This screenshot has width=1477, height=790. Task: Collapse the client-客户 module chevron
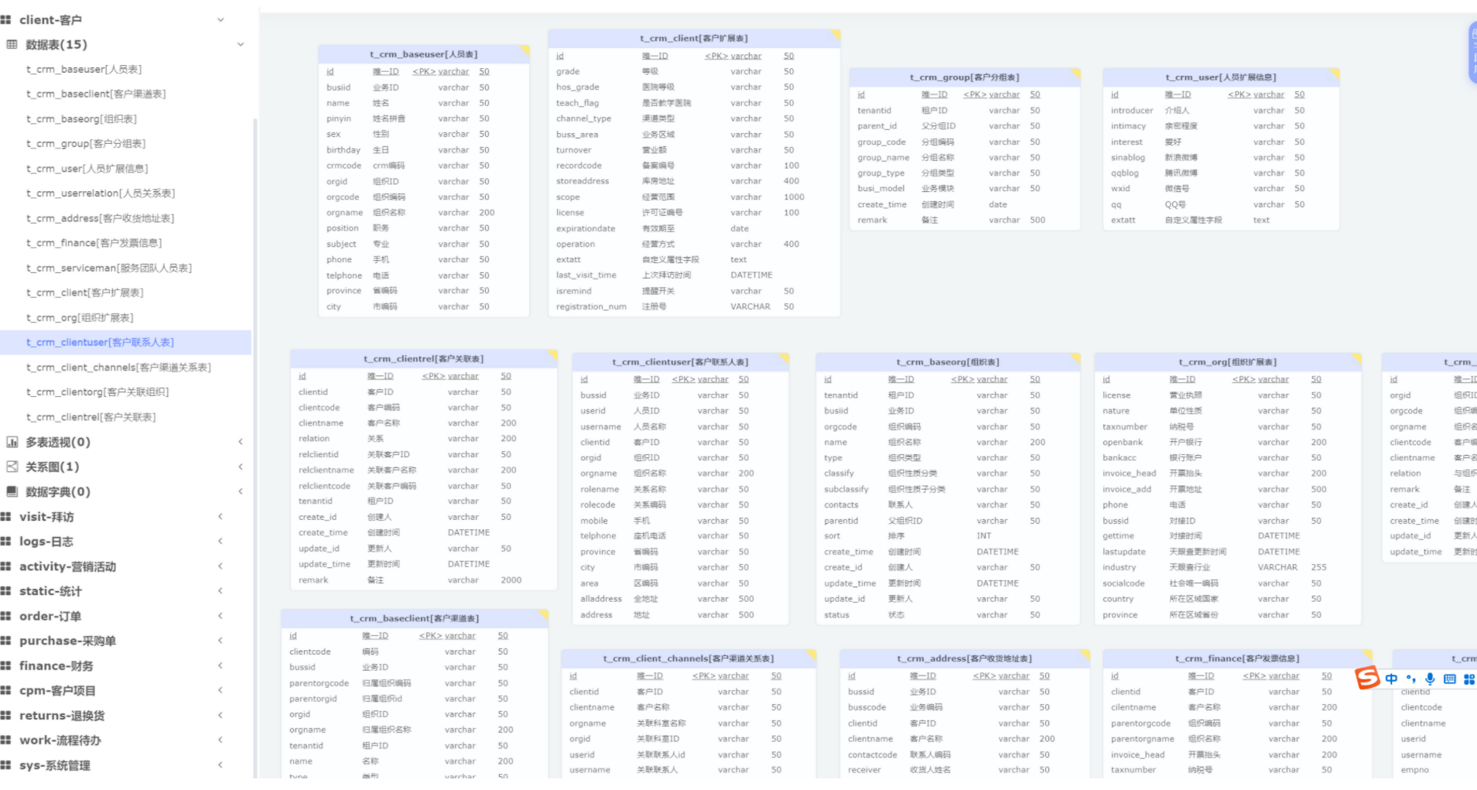221,20
